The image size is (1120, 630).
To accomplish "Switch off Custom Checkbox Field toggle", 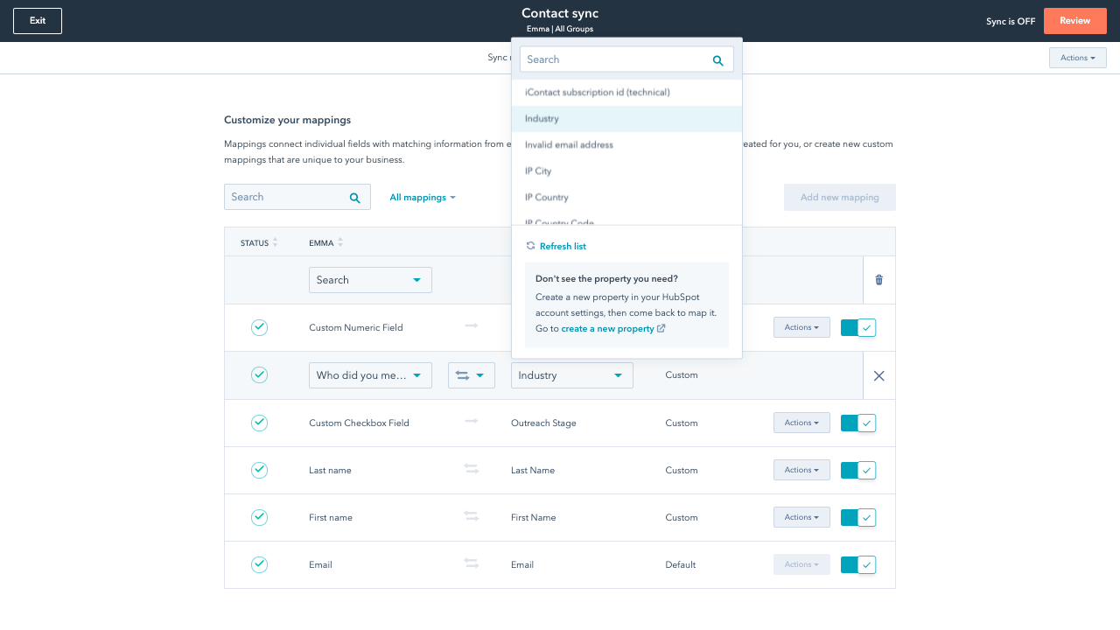I will 857,423.
